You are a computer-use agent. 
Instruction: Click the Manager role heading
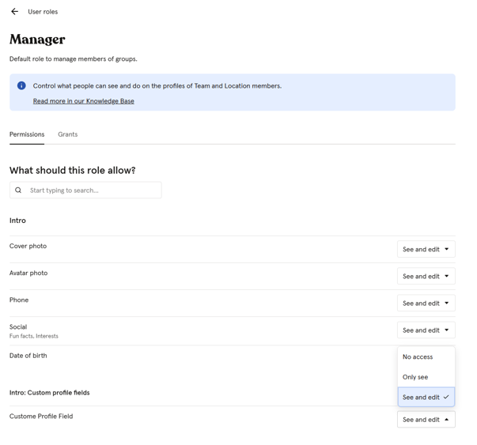coord(37,40)
